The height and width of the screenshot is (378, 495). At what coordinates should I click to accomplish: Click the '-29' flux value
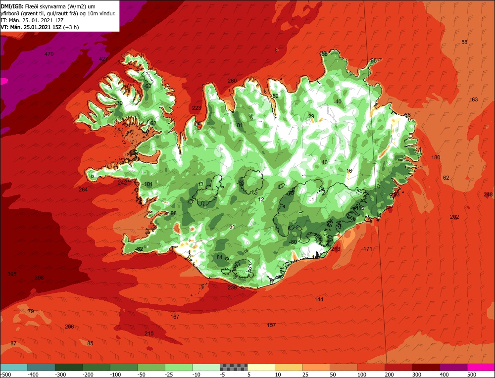click(x=310, y=116)
